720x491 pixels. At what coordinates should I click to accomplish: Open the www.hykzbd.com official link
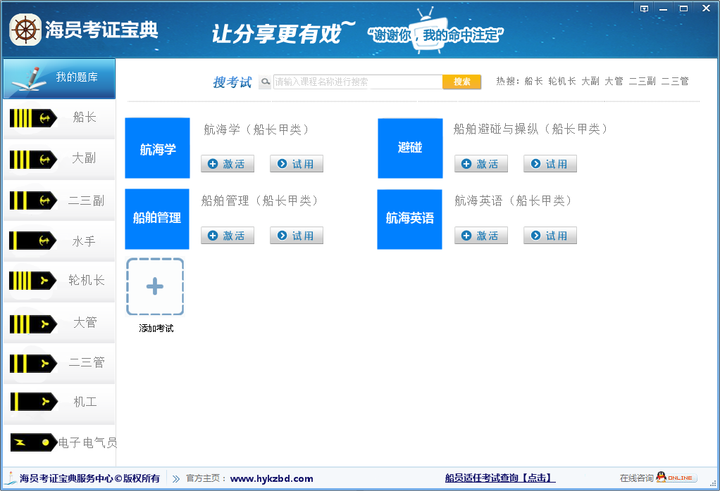(271, 479)
